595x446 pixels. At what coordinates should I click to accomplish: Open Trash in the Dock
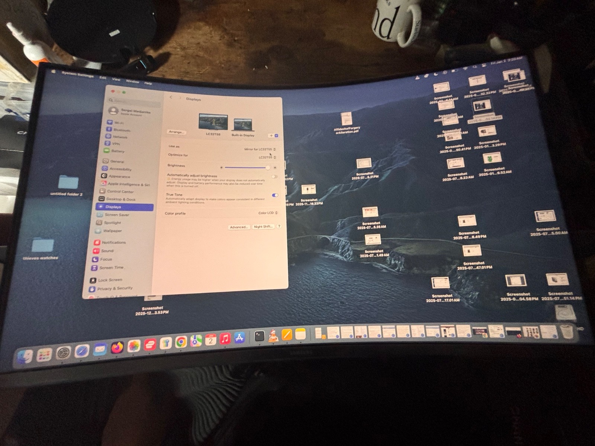[567, 331]
